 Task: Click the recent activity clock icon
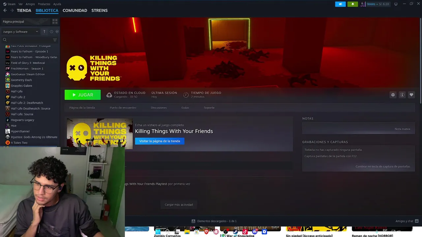coord(51,32)
